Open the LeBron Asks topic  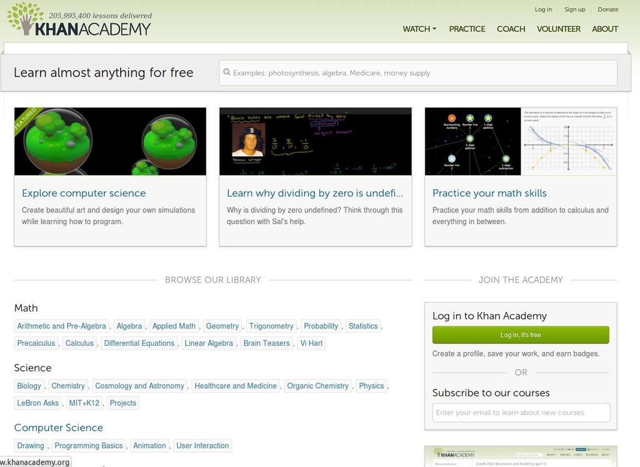[x=38, y=403]
